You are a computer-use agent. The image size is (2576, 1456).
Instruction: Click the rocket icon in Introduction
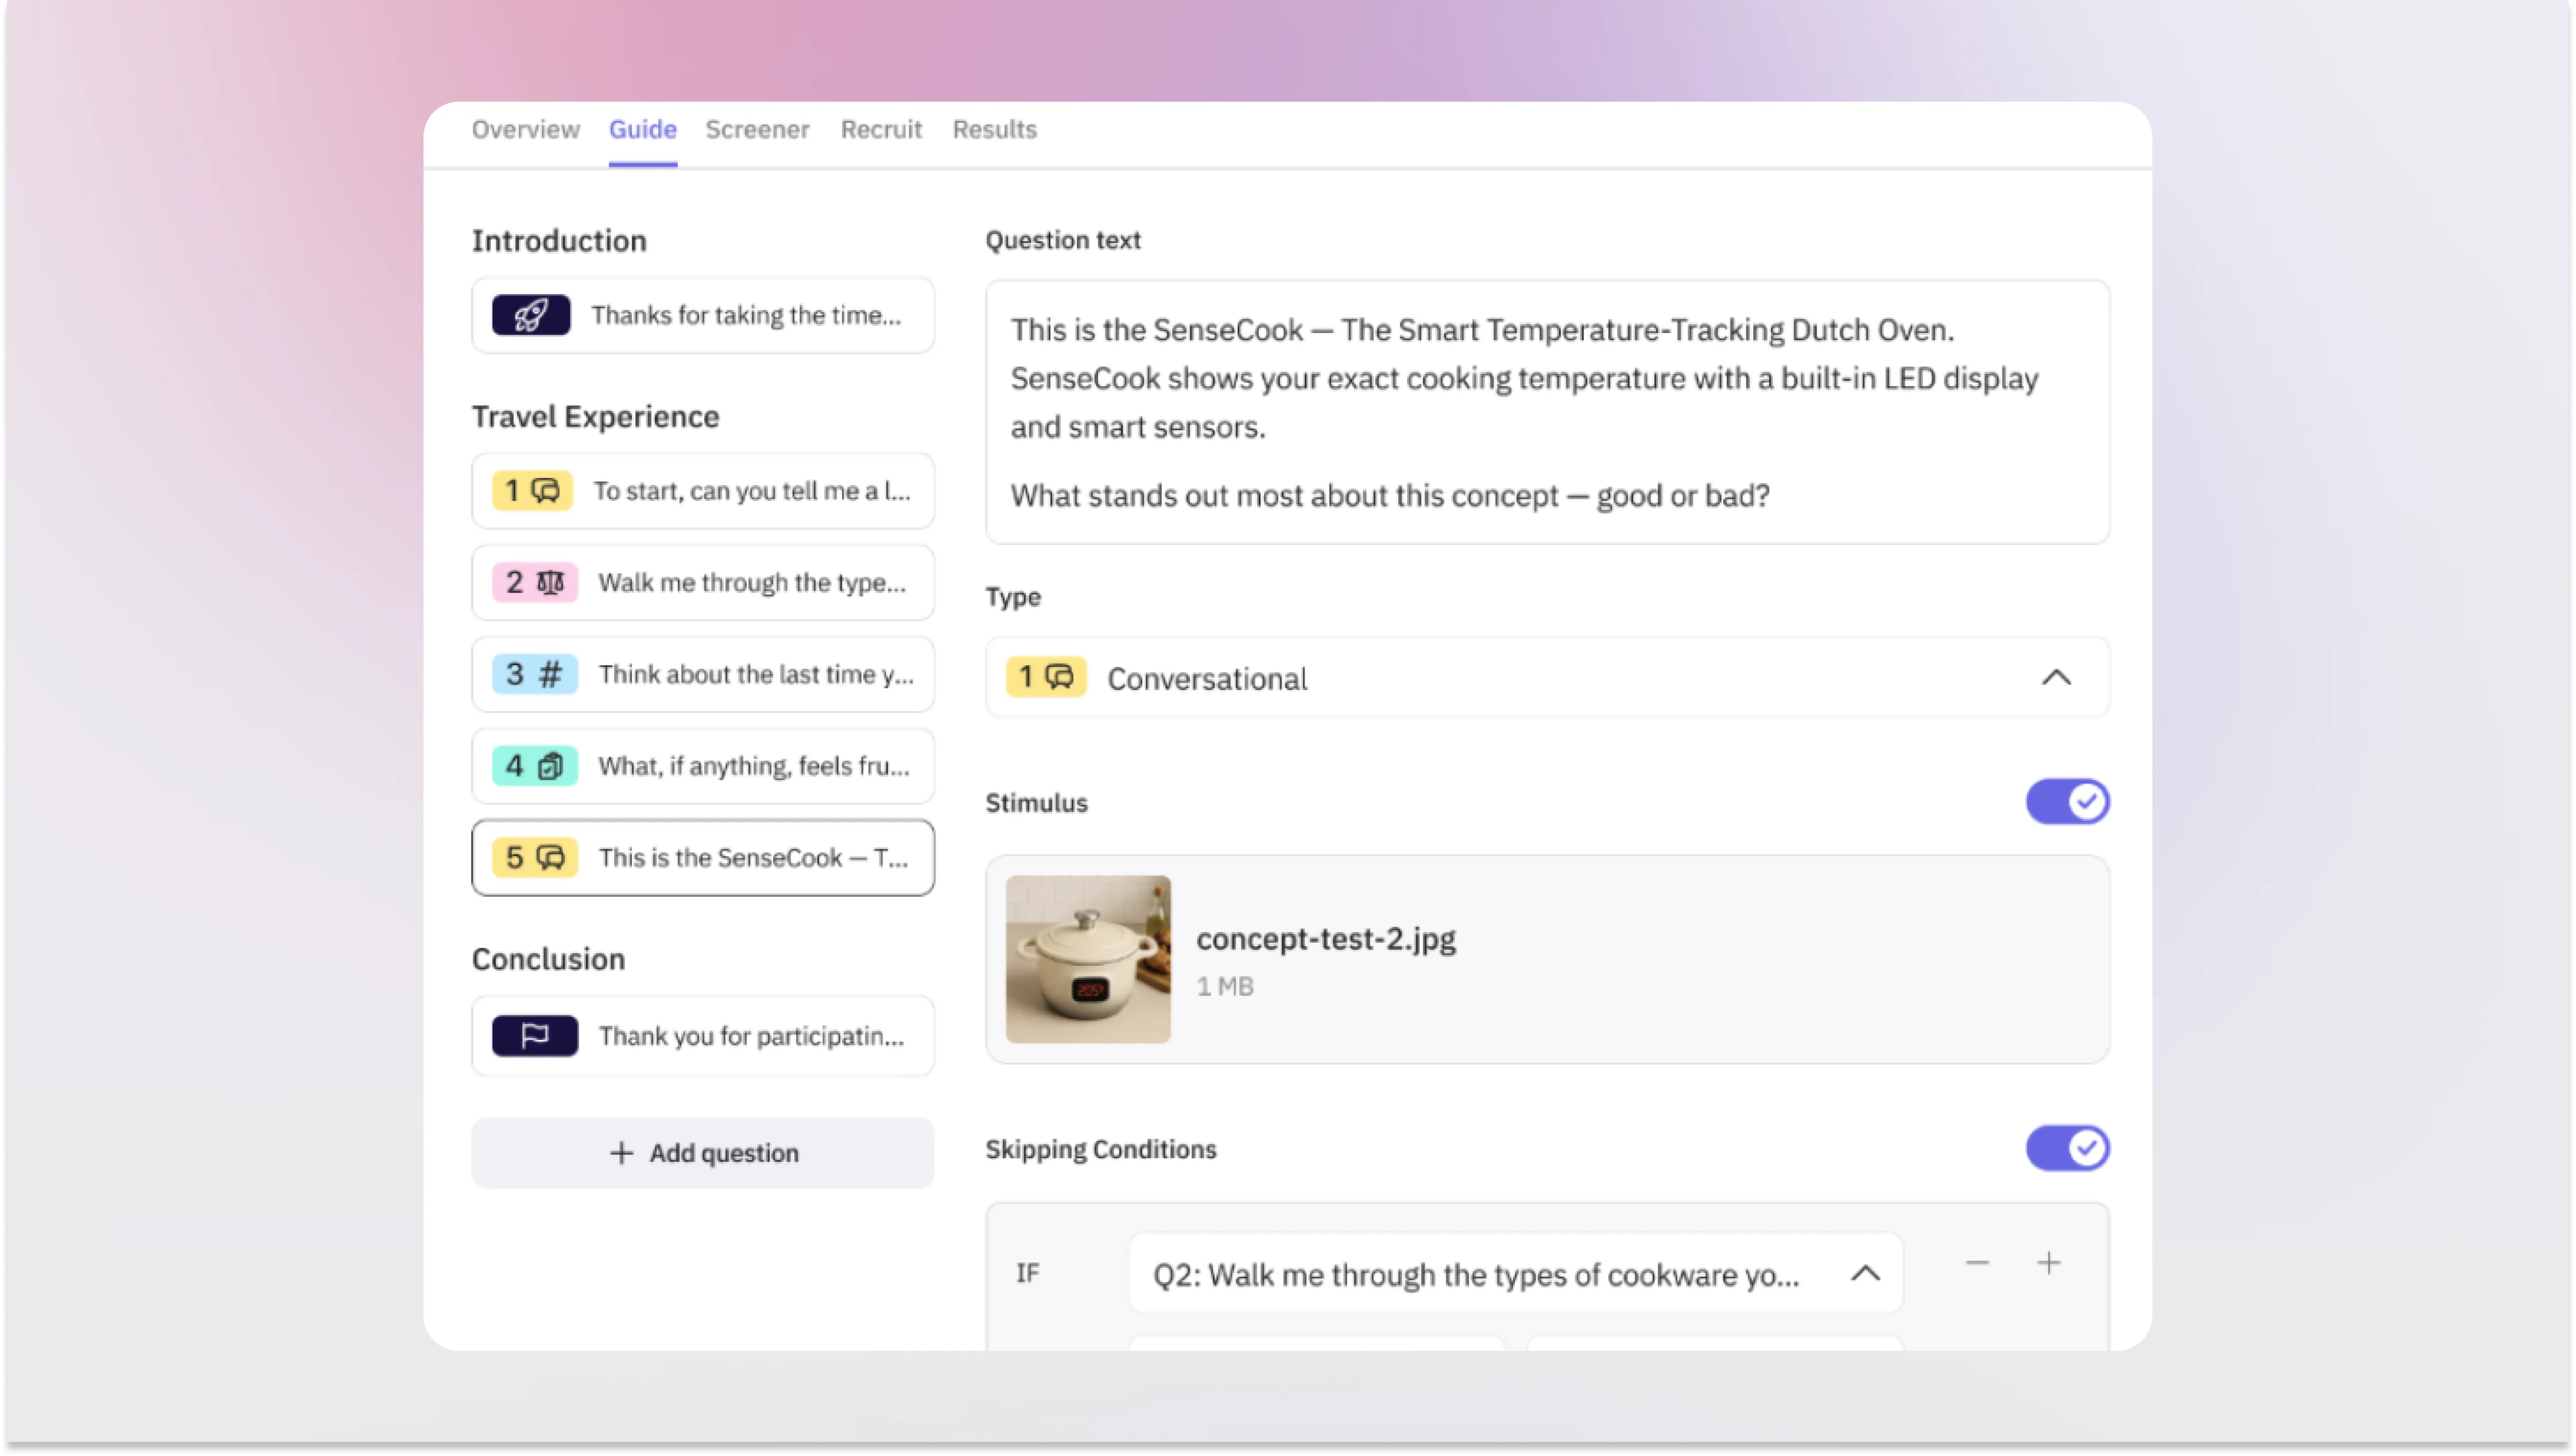(530, 315)
